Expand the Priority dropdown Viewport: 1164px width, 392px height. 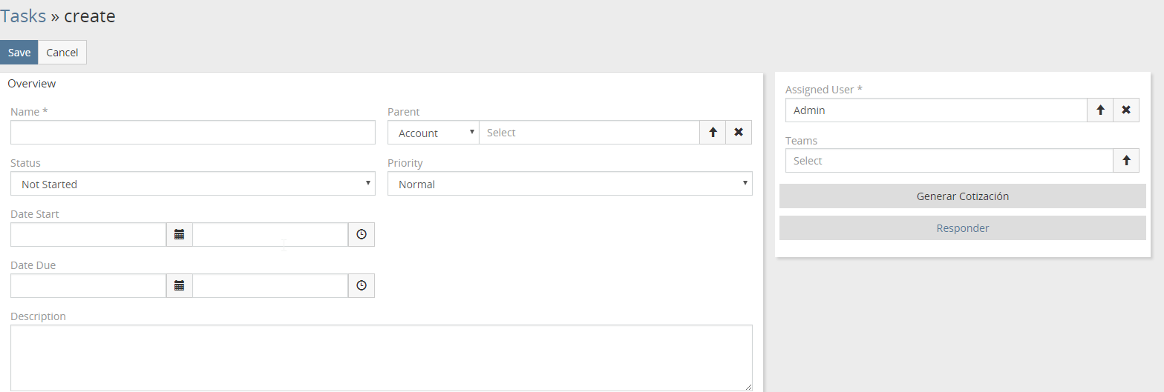click(x=569, y=184)
